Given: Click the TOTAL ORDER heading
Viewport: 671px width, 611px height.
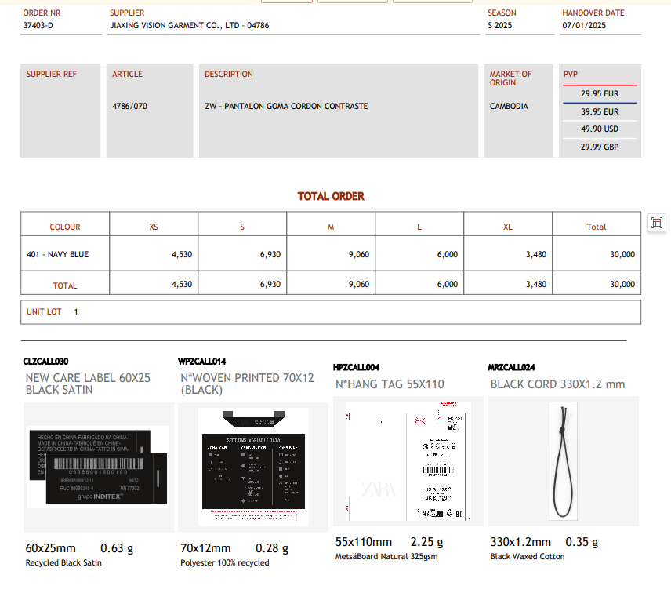Looking at the screenshot, I should click(x=331, y=197).
